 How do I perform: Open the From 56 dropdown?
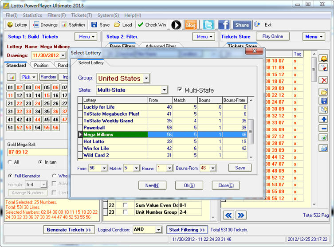pyautogui.click(x=104, y=168)
